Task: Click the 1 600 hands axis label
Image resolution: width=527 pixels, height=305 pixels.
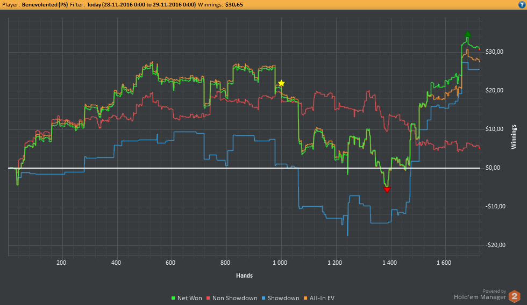Action: 444,263
